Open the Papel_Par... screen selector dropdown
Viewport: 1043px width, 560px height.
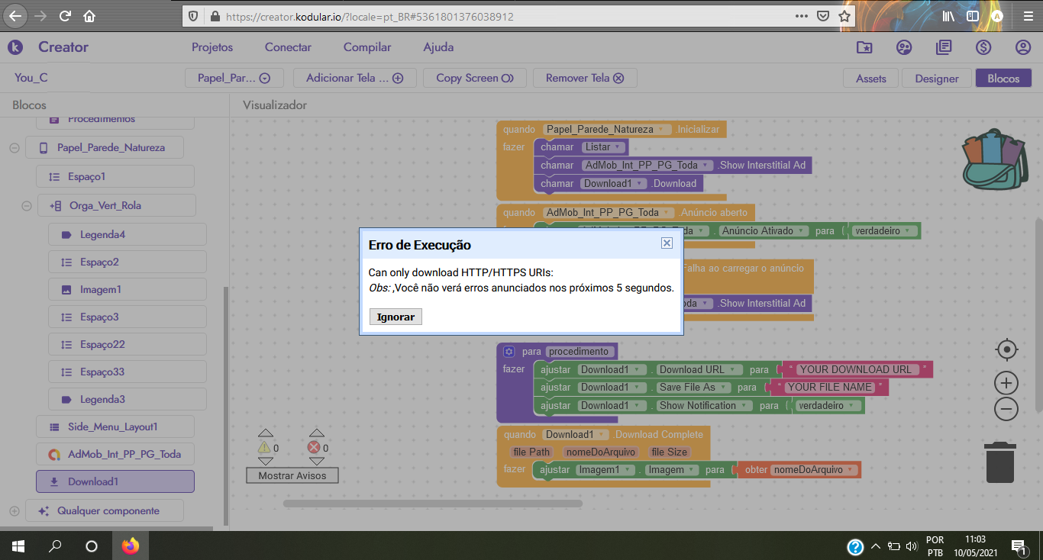pos(234,78)
